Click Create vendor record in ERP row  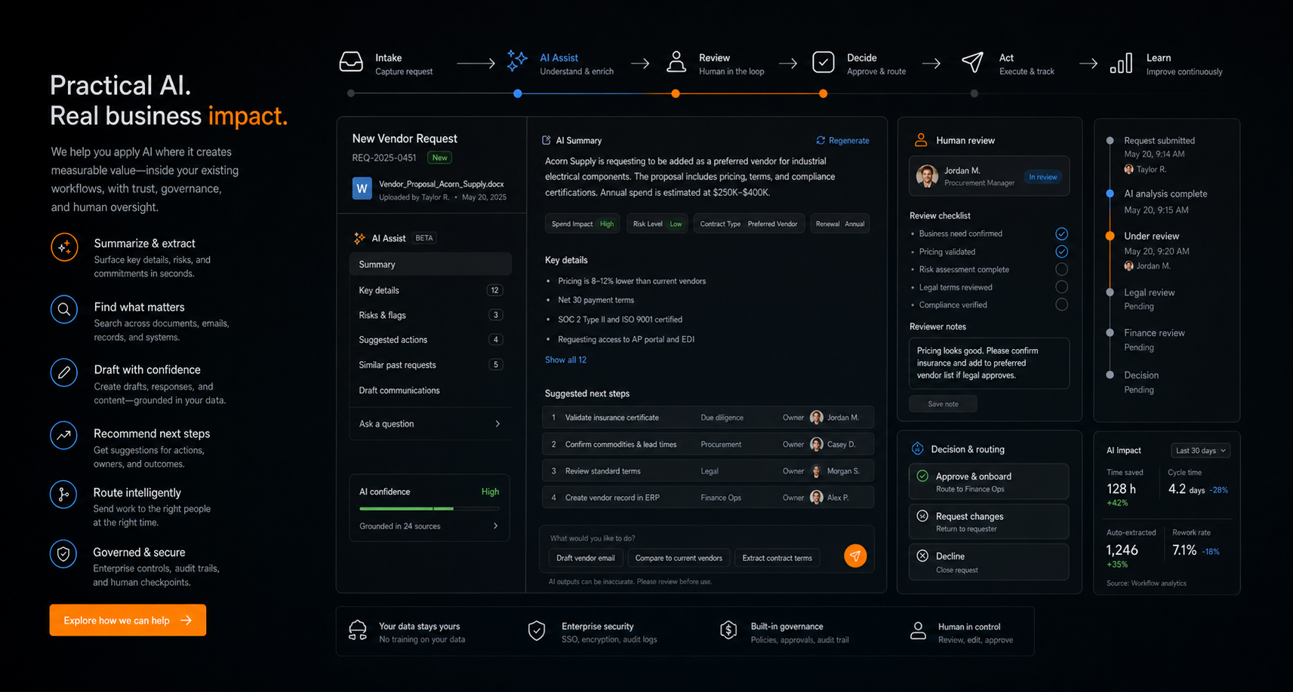coord(708,498)
